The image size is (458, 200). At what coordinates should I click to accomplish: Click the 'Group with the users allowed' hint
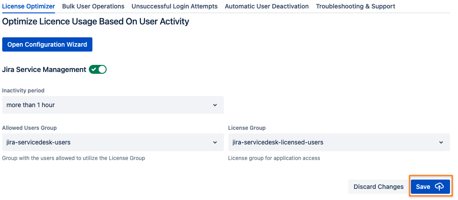pyautogui.click(x=74, y=158)
